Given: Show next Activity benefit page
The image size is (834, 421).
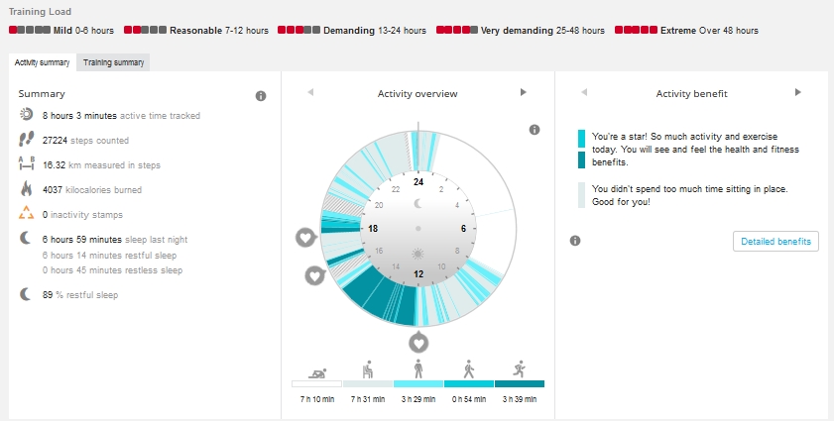Looking at the screenshot, I should coord(797,93).
